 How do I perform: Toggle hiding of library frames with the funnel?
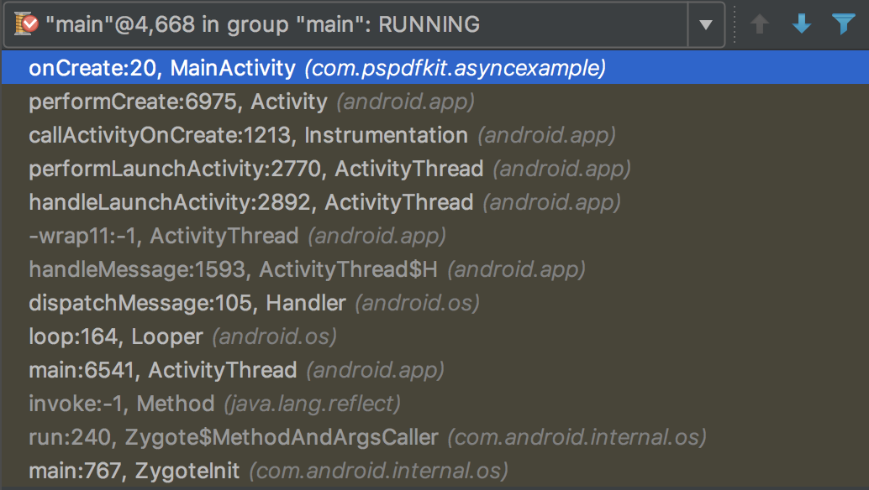click(843, 25)
